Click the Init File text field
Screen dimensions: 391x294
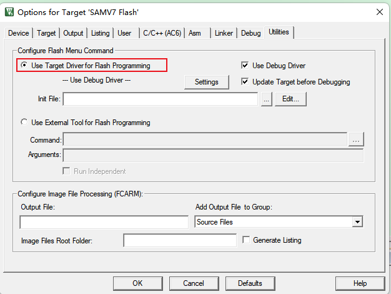pos(161,99)
